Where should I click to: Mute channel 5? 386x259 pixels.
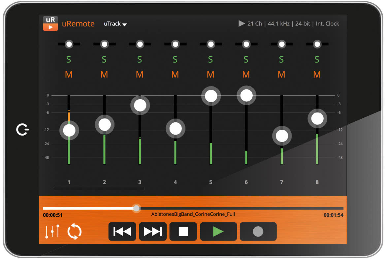(210, 74)
